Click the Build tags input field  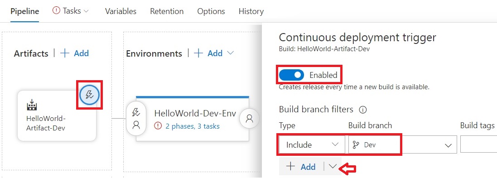tap(478, 145)
